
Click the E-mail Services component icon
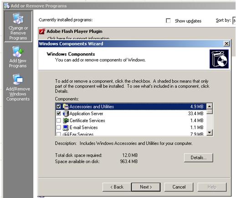tap(66, 127)
